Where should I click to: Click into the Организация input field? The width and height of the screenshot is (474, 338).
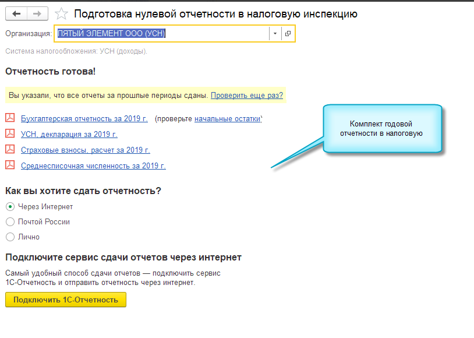point(162,33)
